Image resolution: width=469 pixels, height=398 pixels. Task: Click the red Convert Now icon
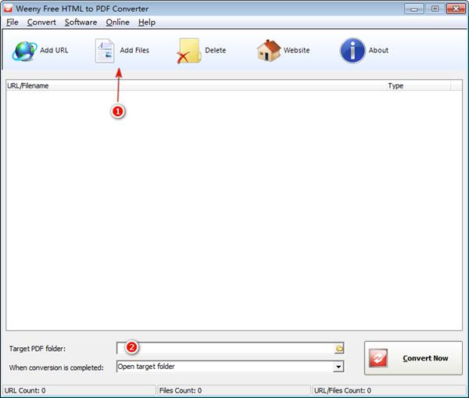[378, 358]
